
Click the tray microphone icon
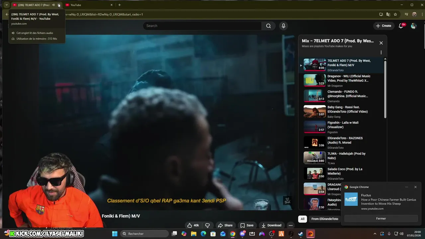tap(389, 234)
